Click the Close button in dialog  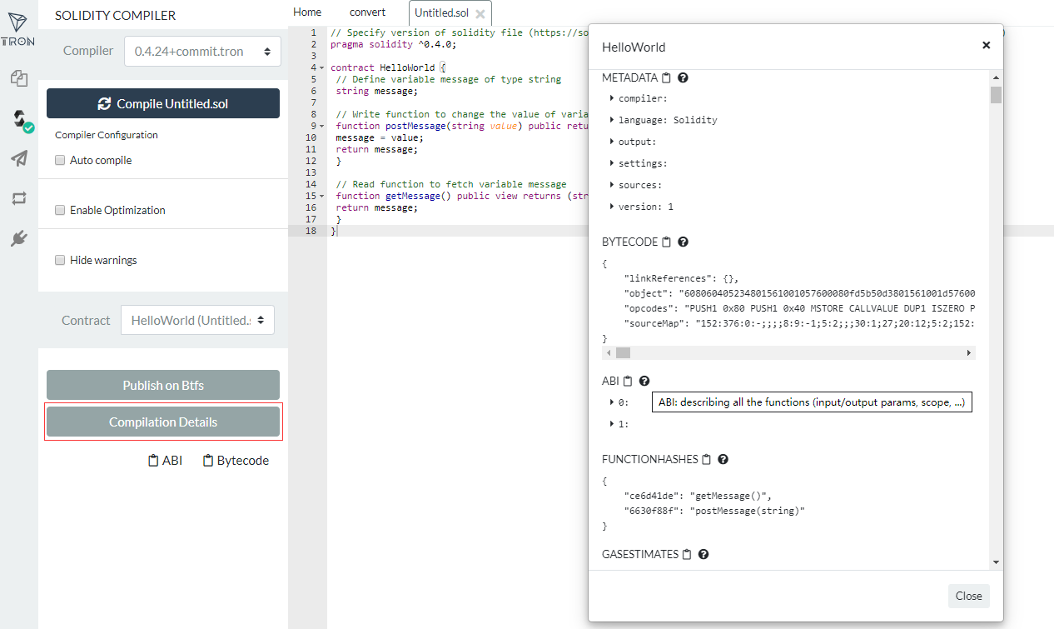pos(968,596)
